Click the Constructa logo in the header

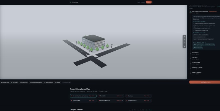(74, 2)
